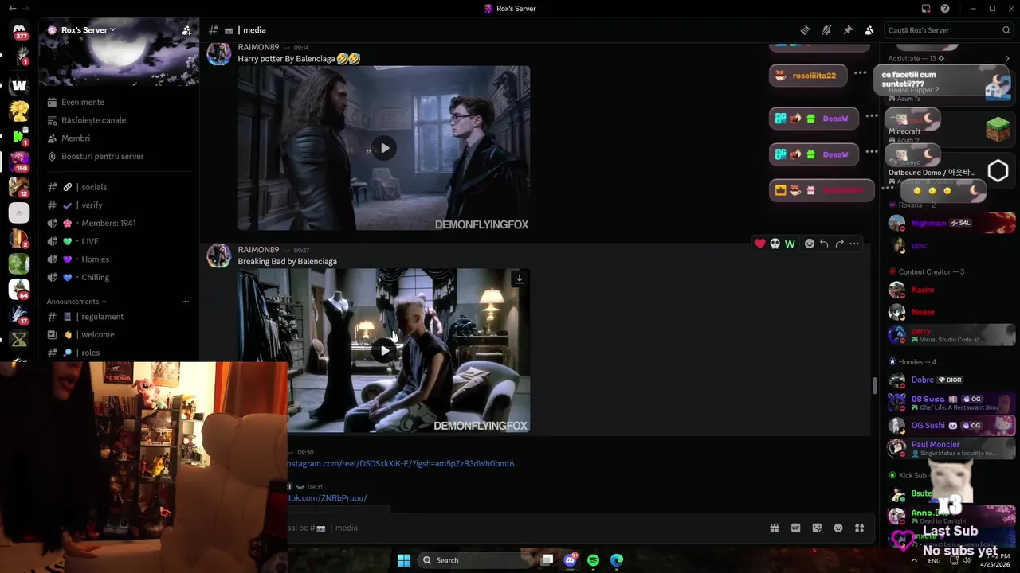React with the green W emoji
Screen dimensions: 1020x573
tap(790, 244)
